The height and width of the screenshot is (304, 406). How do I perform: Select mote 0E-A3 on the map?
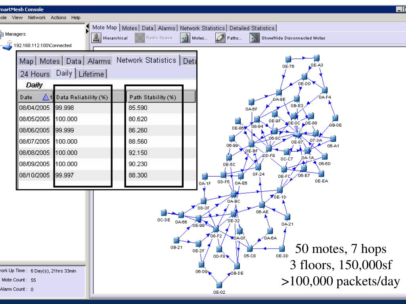316,58
